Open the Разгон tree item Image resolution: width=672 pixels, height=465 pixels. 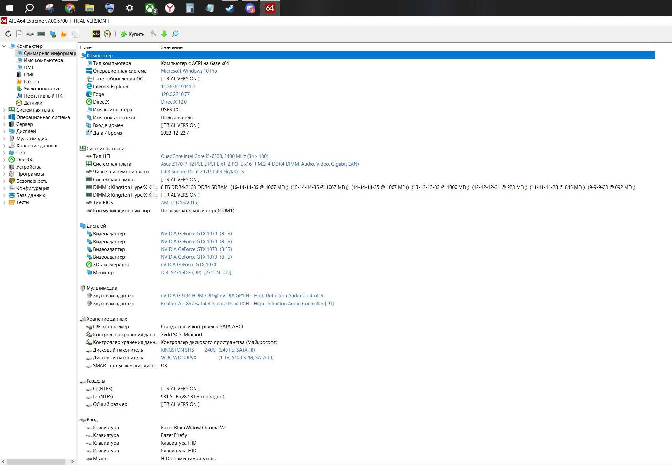(x=31, y=82)
